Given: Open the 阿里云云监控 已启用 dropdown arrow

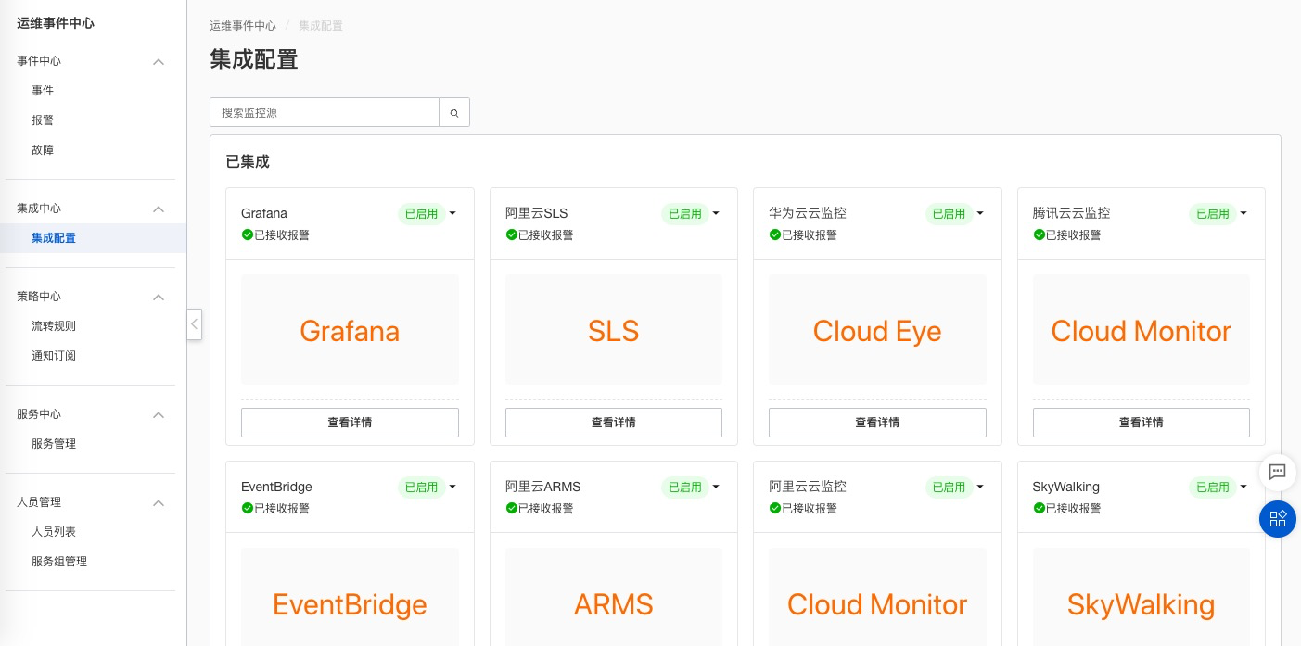Looking at the screenshot, I should [980, 487].
